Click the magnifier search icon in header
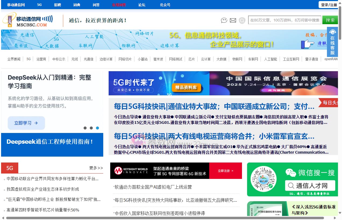This screenshot has width=342, height=220. [242, 20]
